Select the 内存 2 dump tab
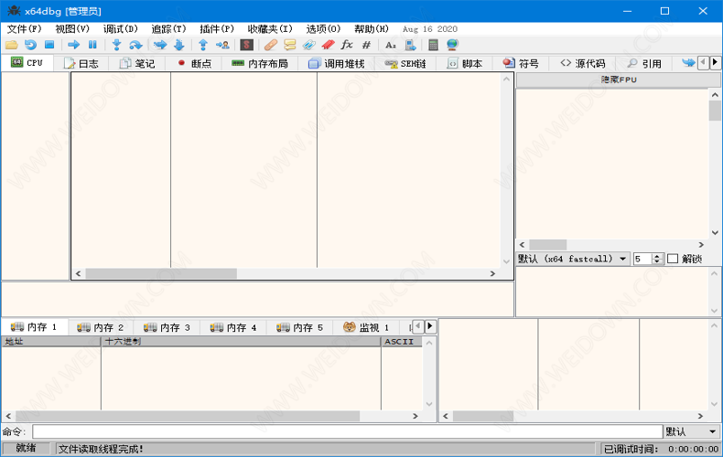This screenshot has height=457, width=723. [100, 327]
